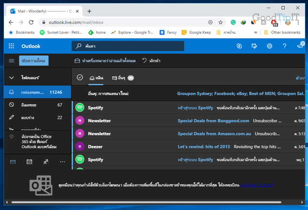
Task: Click the install app plus icon in address bar
Action: click(x=210, y=23)
